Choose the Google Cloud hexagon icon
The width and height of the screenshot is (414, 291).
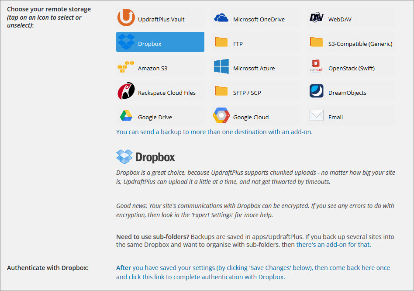[221, 116]
